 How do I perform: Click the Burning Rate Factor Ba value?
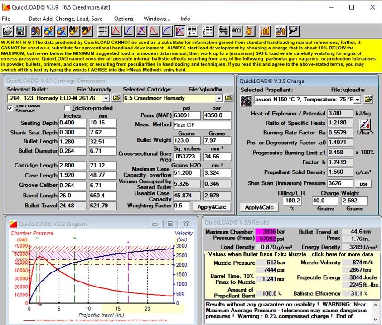coord(340,133)
